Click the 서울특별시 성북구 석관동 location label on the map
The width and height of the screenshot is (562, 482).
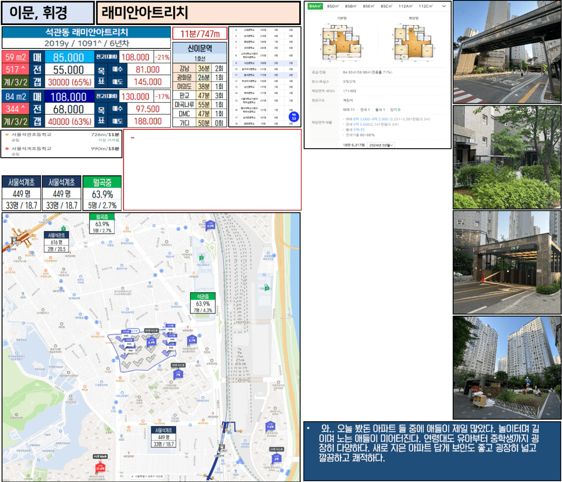click(x=147, y=476)
